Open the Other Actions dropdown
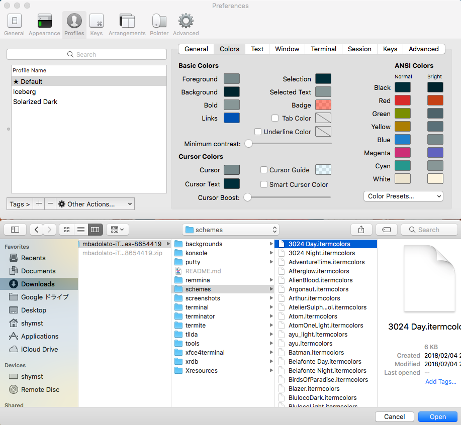 click(x=95, y=204)
